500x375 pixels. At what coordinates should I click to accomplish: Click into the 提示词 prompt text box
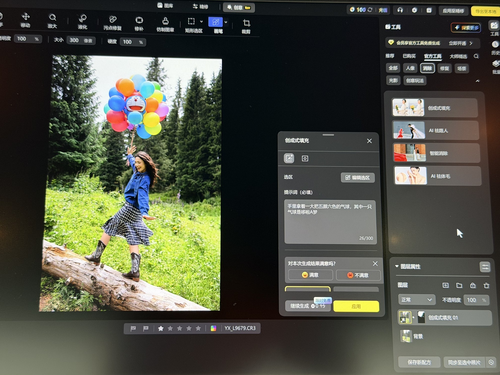(330, 222)
